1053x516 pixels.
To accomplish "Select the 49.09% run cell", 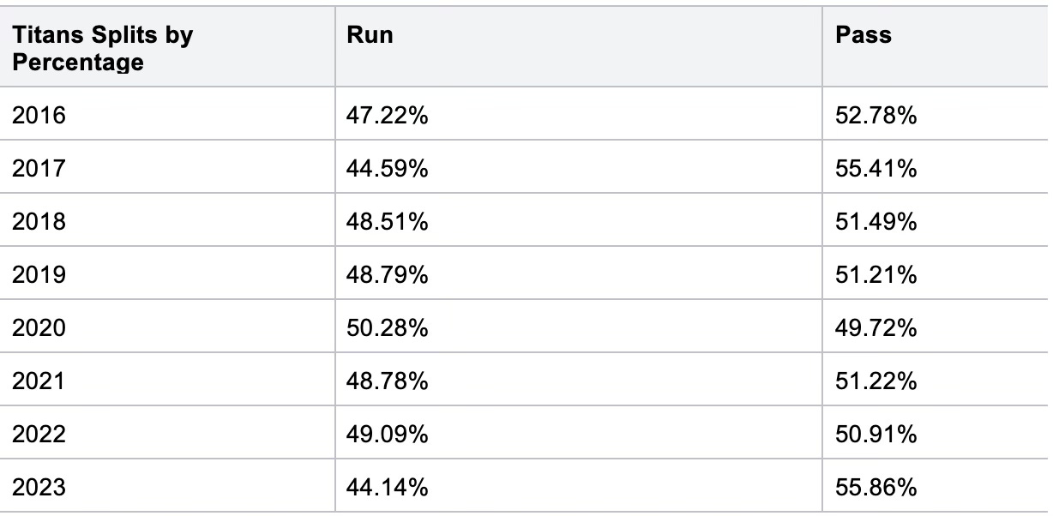I will 579,434.
